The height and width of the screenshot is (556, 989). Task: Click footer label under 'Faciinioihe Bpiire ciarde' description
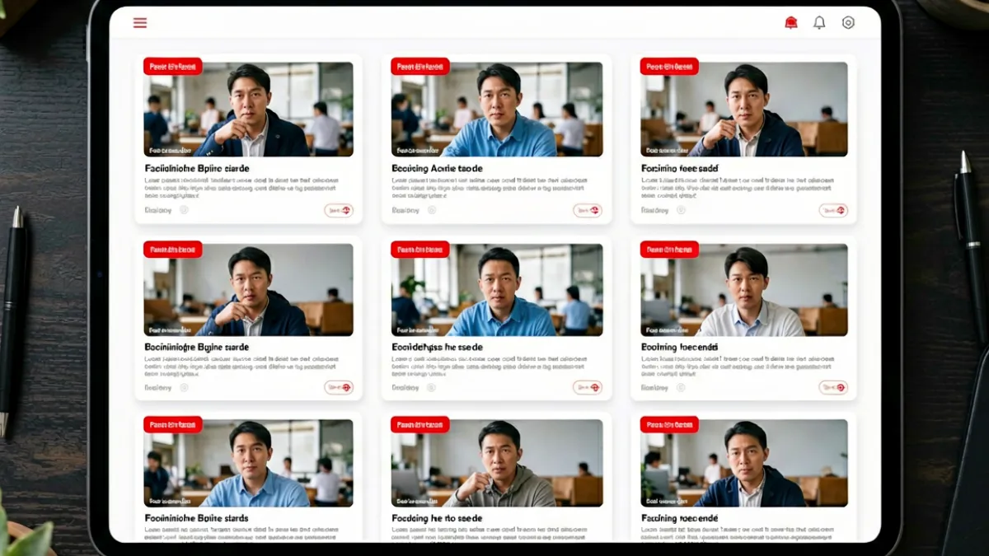(x=158, y=210)
